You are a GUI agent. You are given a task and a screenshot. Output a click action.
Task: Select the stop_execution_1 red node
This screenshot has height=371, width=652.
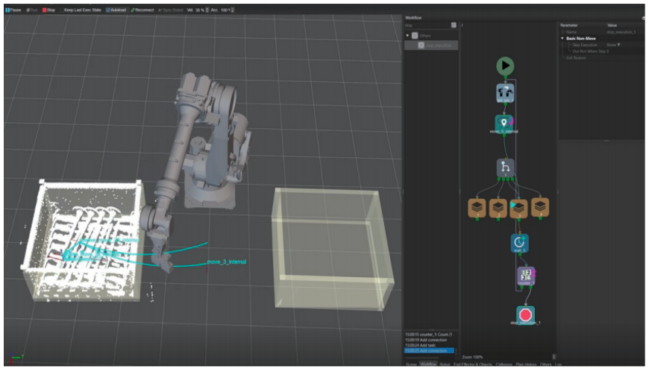pos(525,314)
